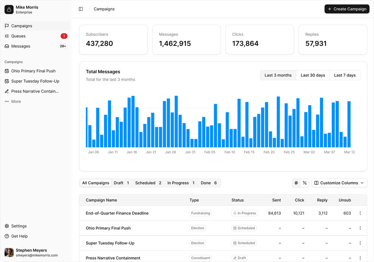Click the Replies 57,931 card
The width and height of the screenshot is (374, 262).
333,40
